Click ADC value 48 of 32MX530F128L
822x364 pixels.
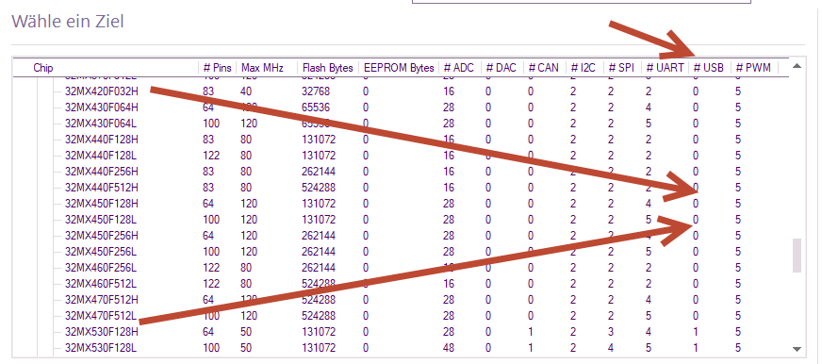[450, 348]
